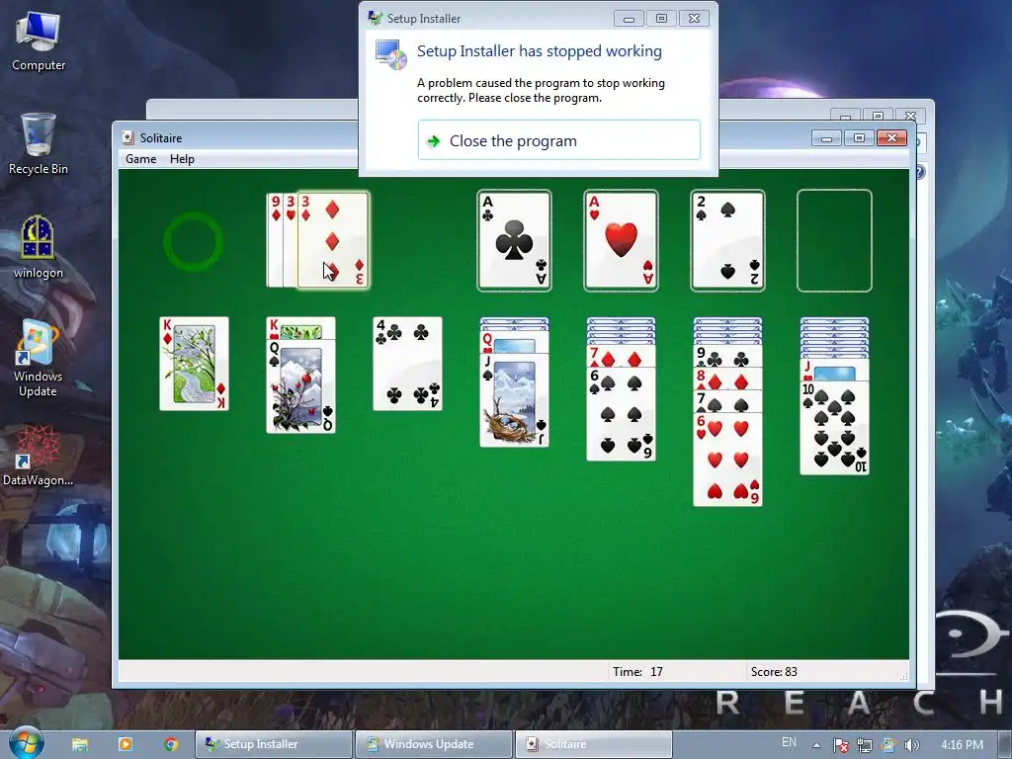Launch Google Chrome from the taskbar
Screen dimensions: 1012x759
(171, 744)
